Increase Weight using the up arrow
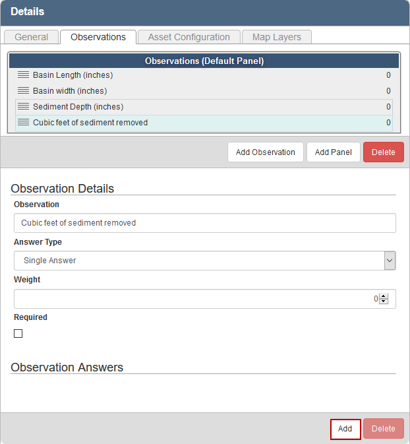Viewport: 410px width, 444px height. pos(384,296)
